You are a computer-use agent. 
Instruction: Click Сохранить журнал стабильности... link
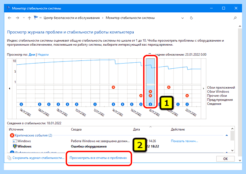38,158
